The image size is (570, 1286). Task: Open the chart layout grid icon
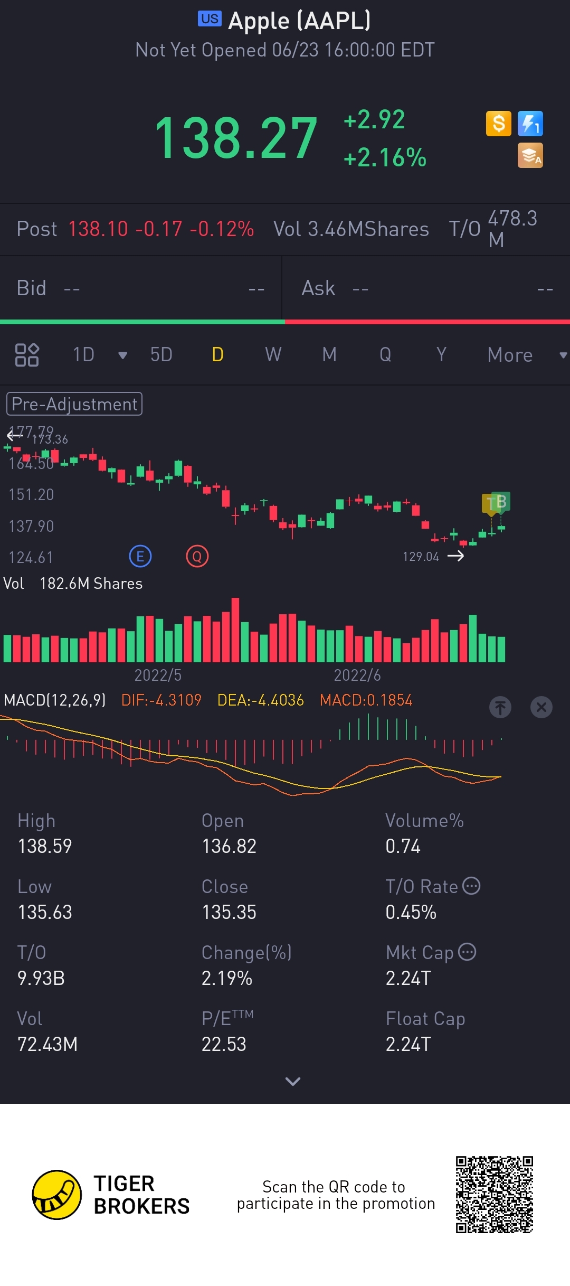[x=27, y=355]
